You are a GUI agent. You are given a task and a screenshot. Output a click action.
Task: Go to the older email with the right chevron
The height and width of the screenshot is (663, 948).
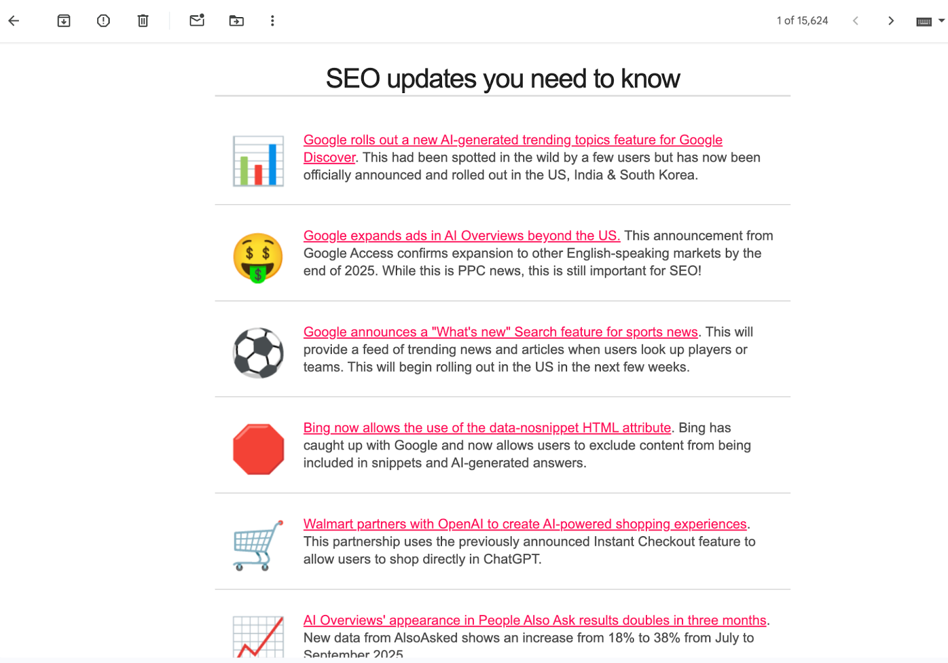pyautogui.click(x=891, y=21)
